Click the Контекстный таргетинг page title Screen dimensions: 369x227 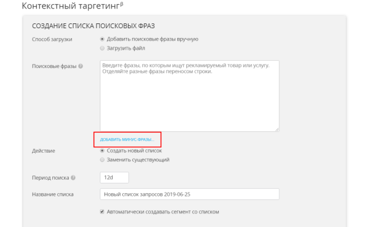[71, 6]
